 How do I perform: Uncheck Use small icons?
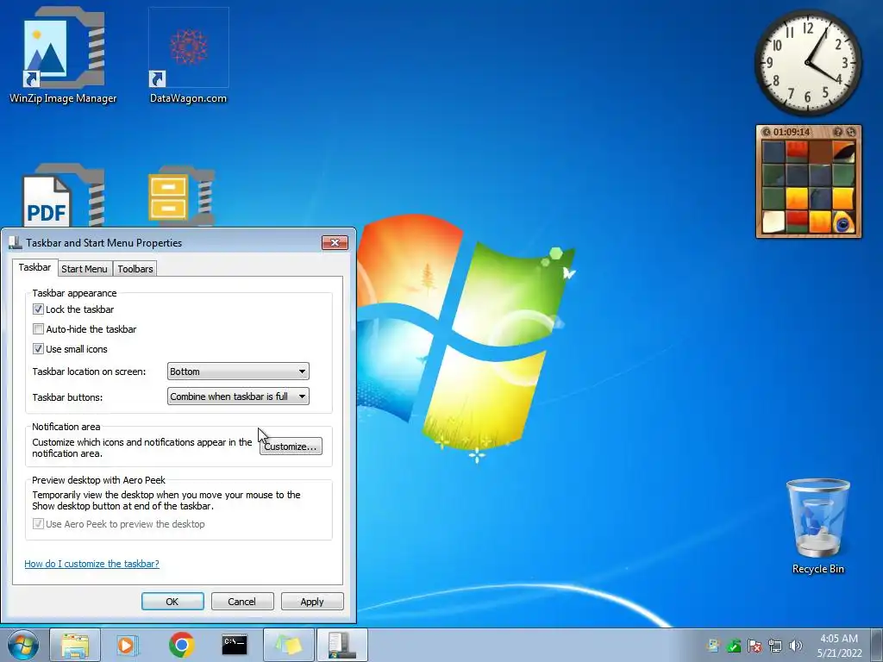[38, 349]
